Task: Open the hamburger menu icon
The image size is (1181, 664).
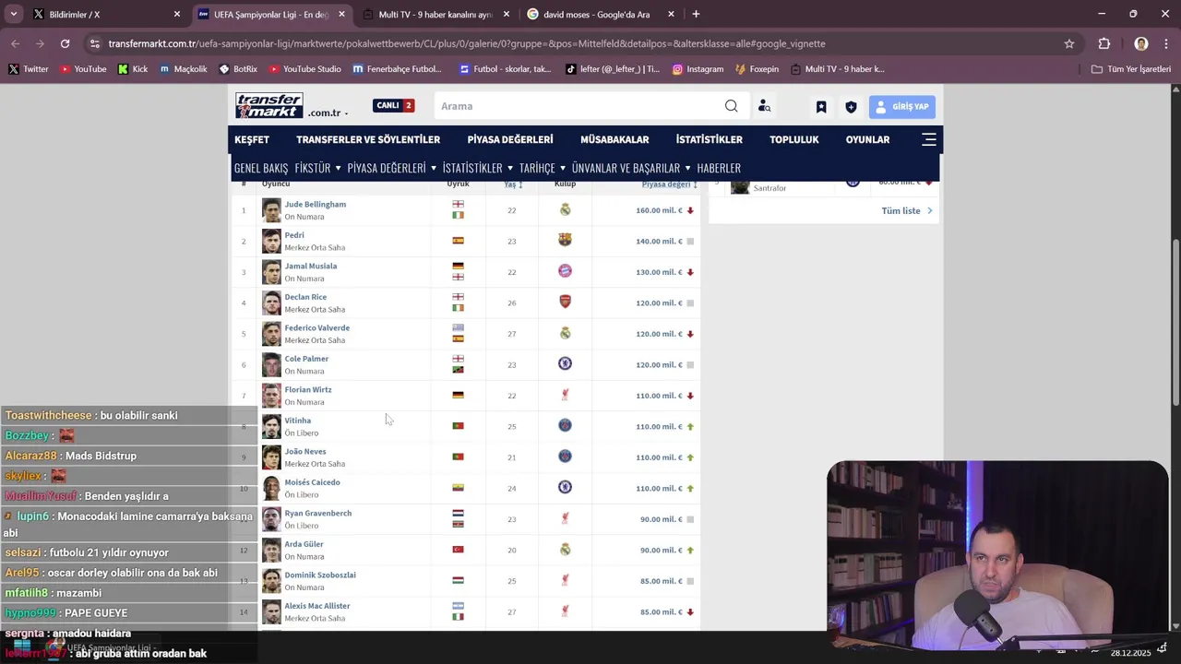Action: click(x=929, y=139)
